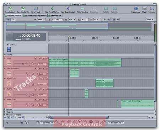This screenshot has height=130, width=160.
Task: Switch to the RAMONE.aiff tab
Action: pyautogui.click(x=55, y=16)
